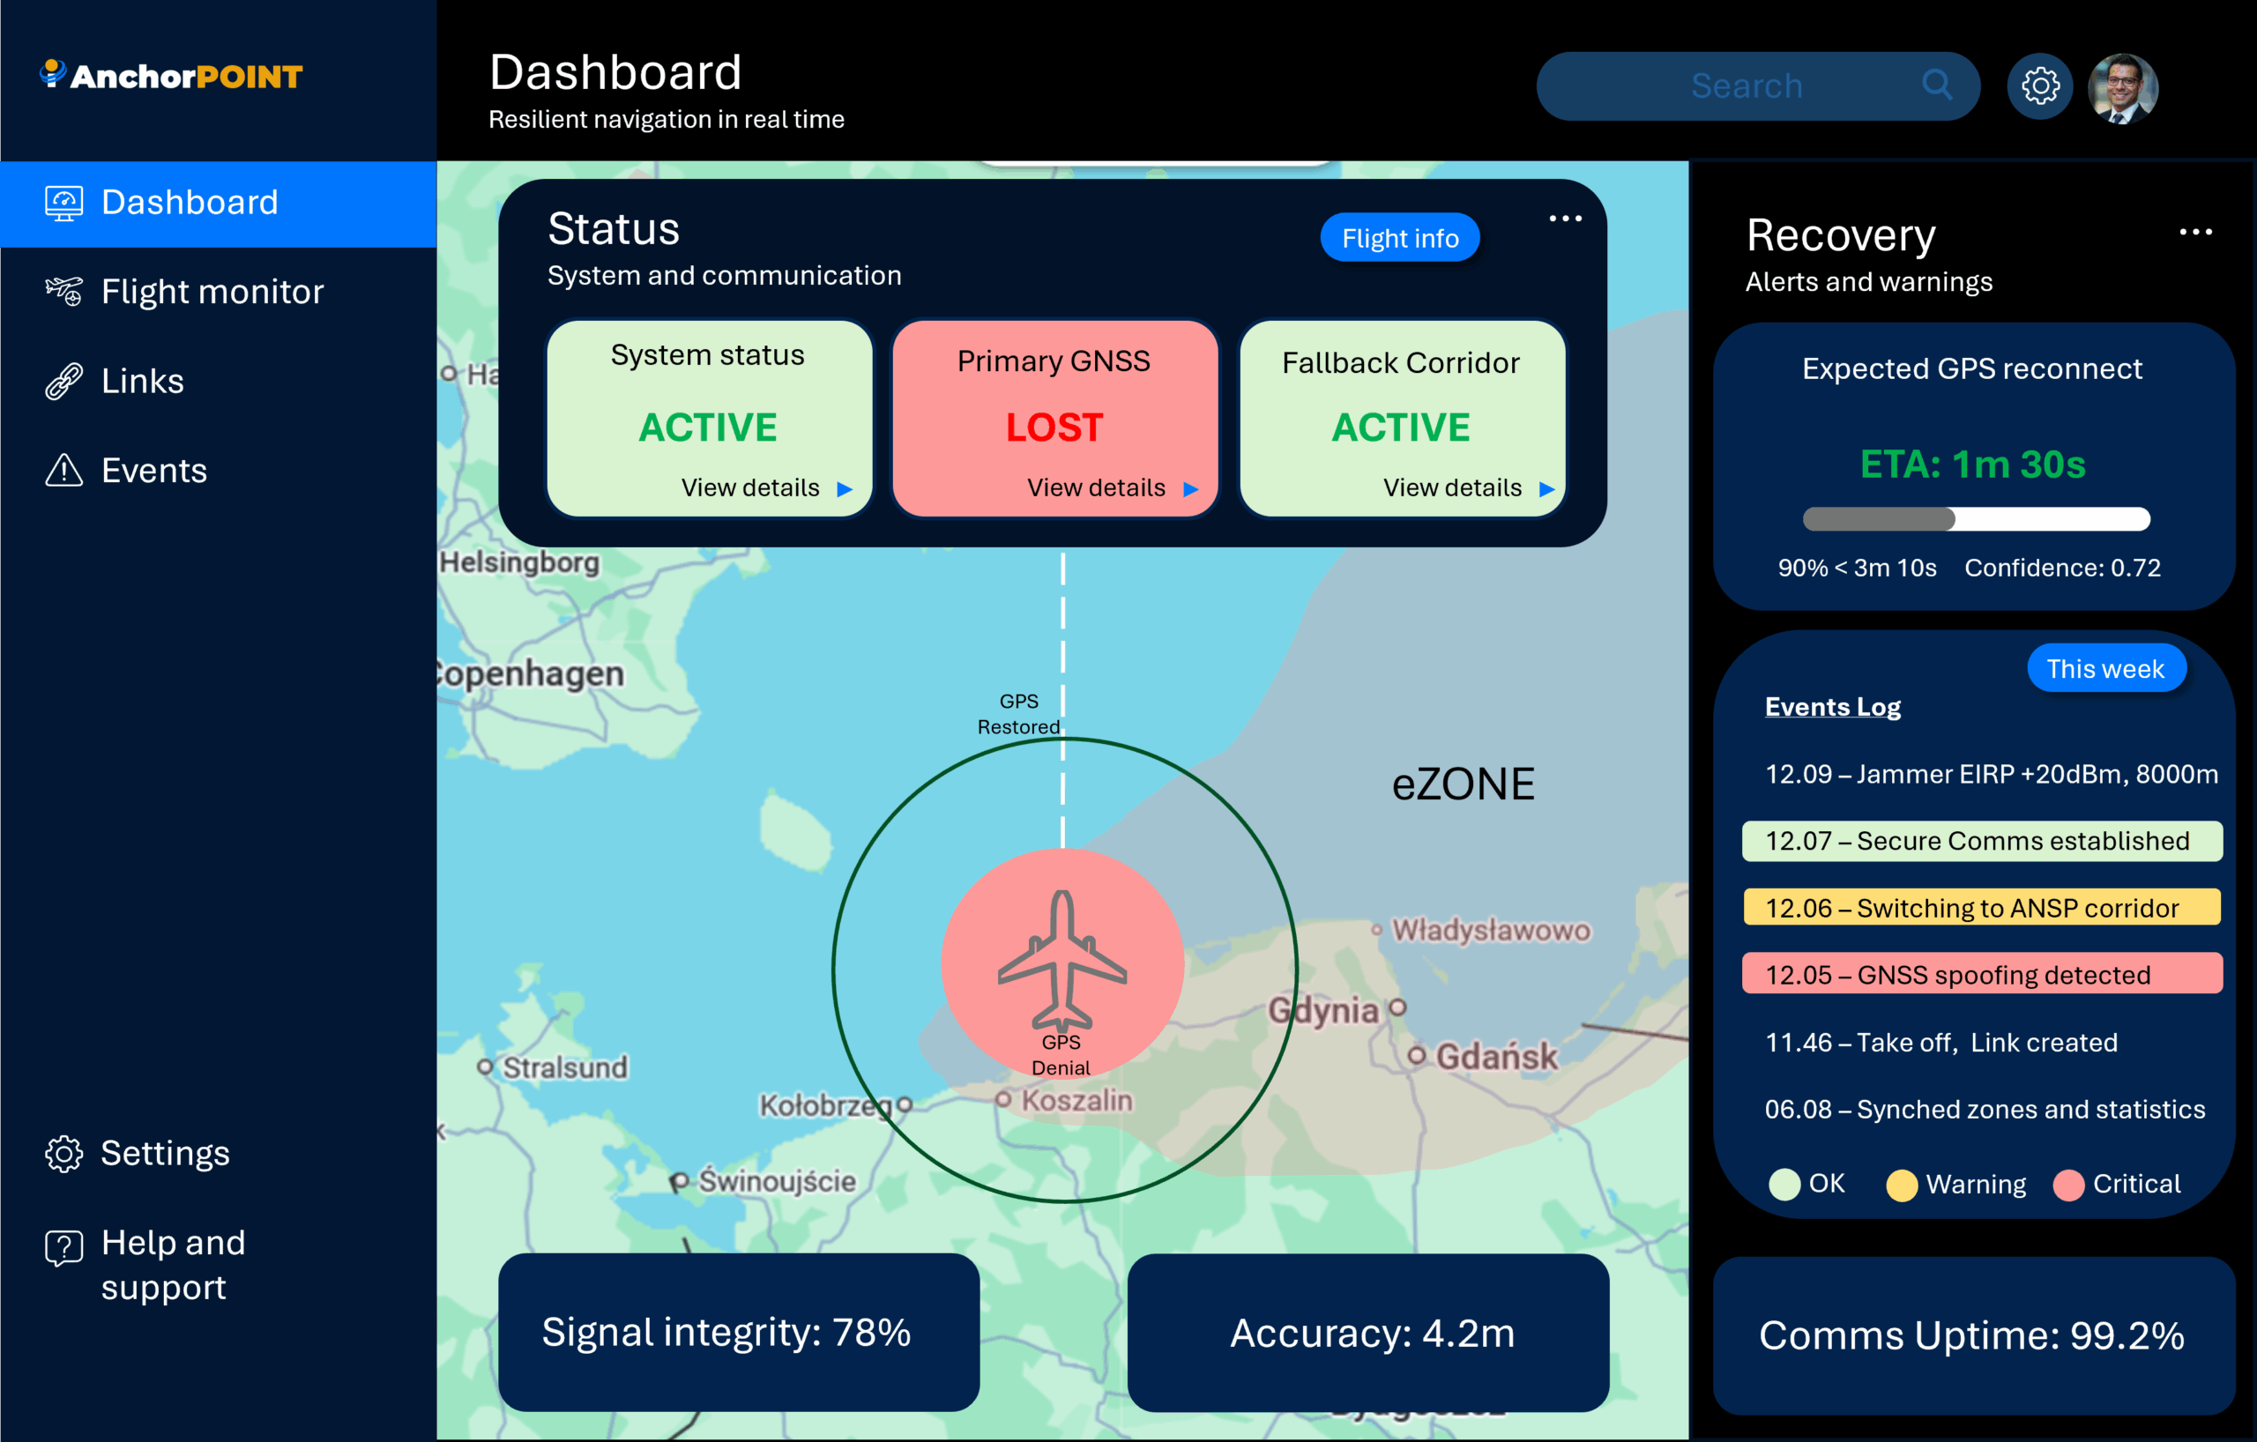Open Settings in the sidebar menu
The image size is (2257, 1442).
(x=164, y=1154)
